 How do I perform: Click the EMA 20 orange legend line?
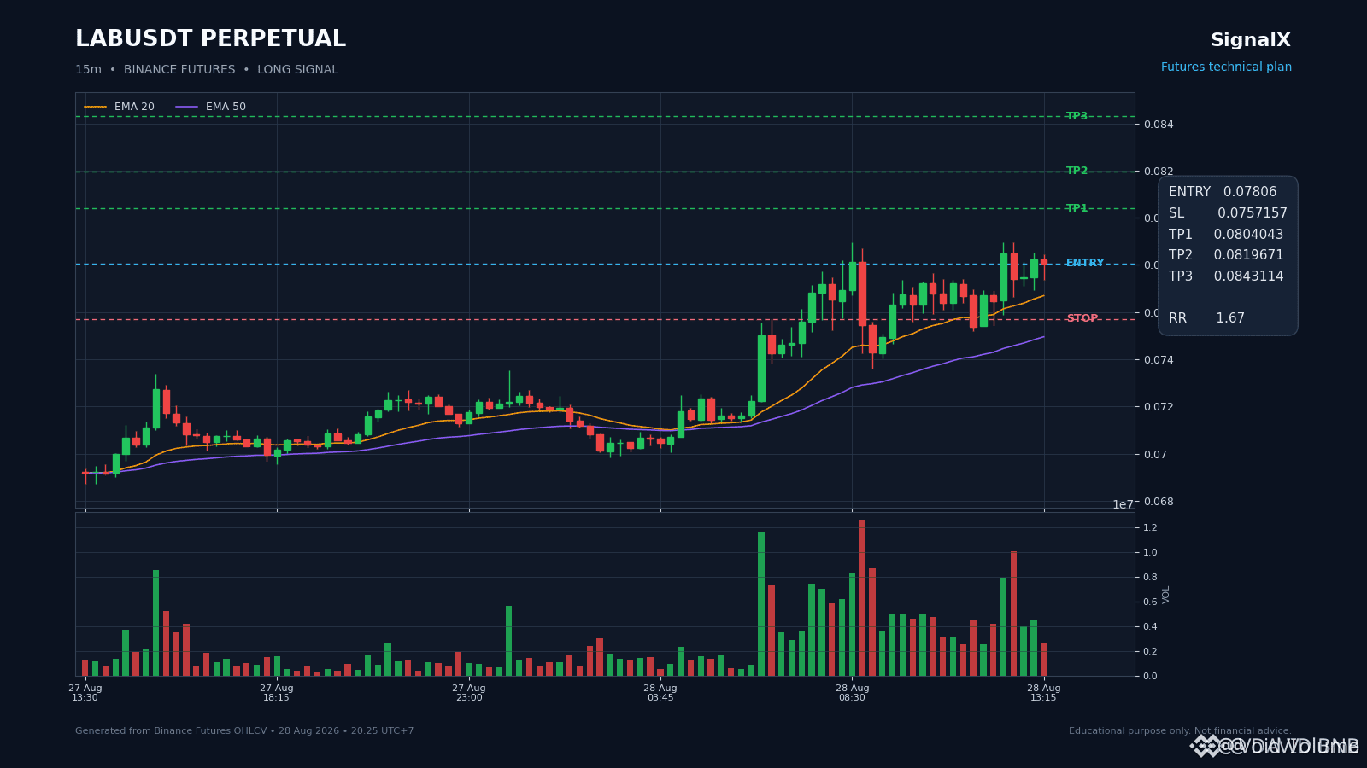[x=95, y=107]
